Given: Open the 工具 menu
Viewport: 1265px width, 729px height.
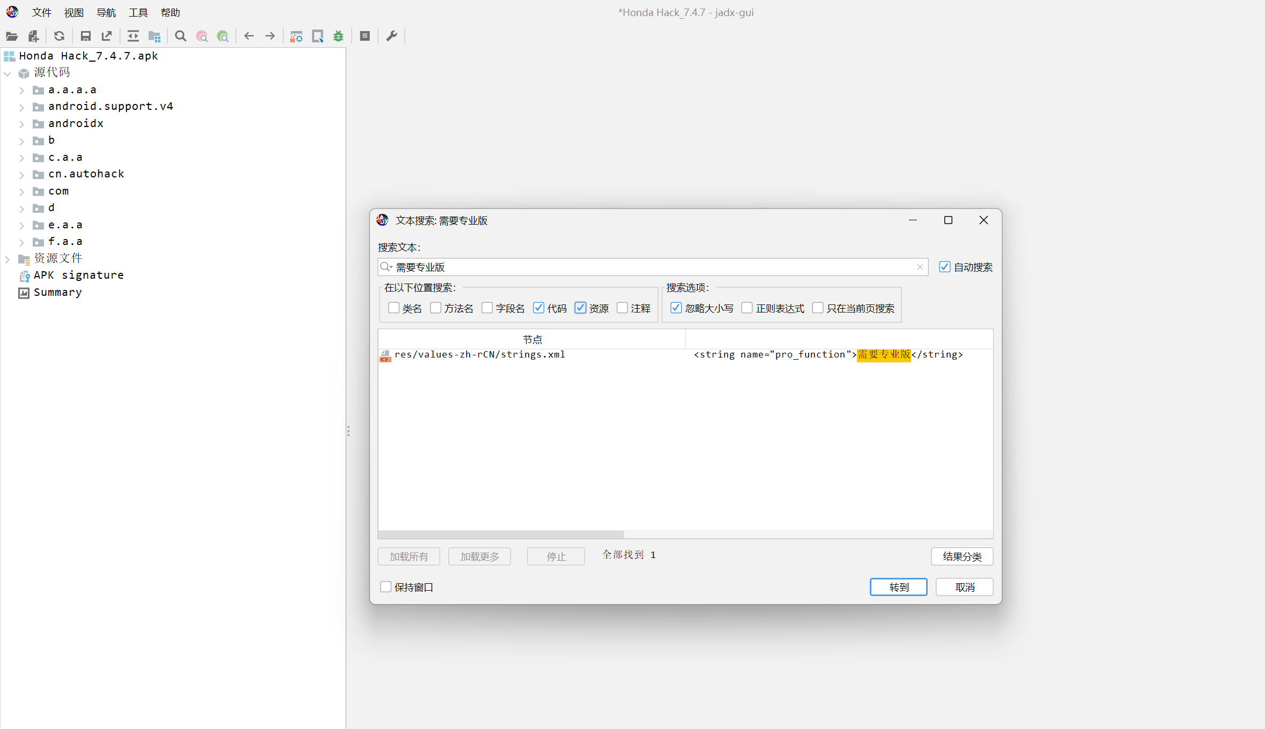Looking at the screenshot, I should click(x=138, y=12).
